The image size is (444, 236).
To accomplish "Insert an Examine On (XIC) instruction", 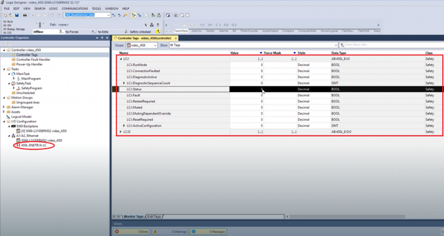I will pos(202,25).
